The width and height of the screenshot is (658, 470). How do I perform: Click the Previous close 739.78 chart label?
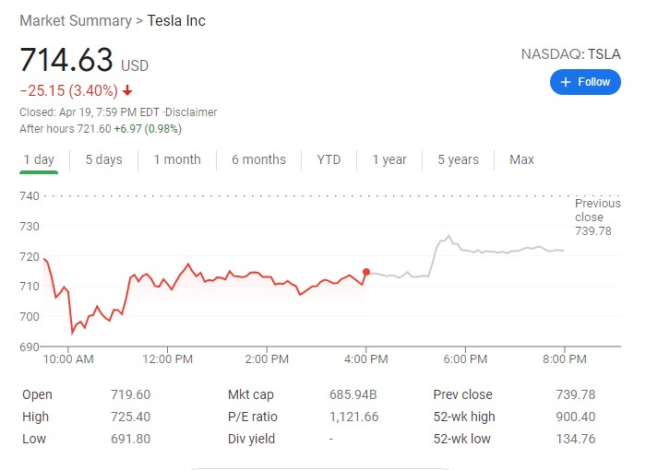point(596,217)
